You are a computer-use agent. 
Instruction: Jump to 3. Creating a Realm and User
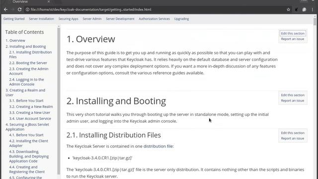(x=25, y=92)
